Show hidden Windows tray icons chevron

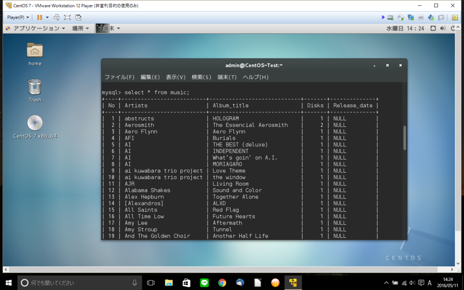(386, 283)
